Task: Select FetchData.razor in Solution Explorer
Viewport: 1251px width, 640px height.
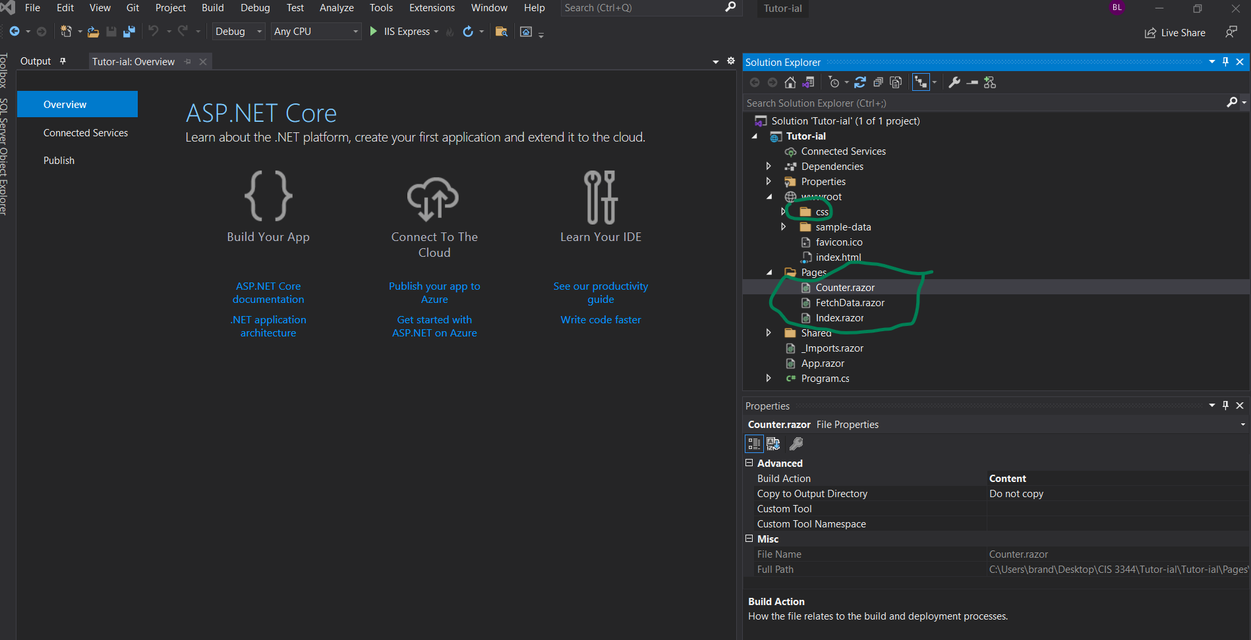Action: [850, 303]
